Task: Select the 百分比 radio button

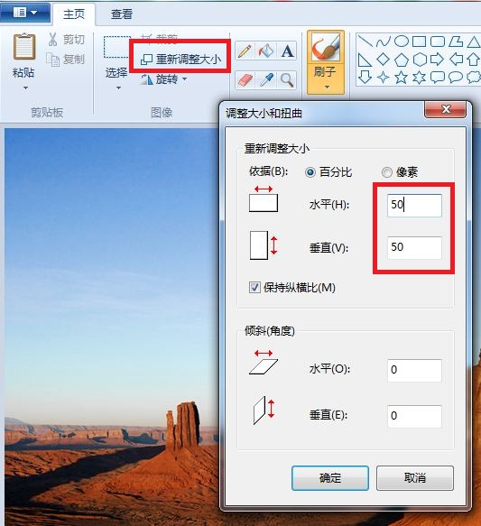Action: (310, 172)
